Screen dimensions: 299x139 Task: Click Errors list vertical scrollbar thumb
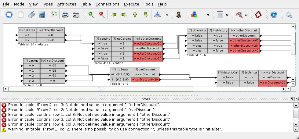point(296,114)
